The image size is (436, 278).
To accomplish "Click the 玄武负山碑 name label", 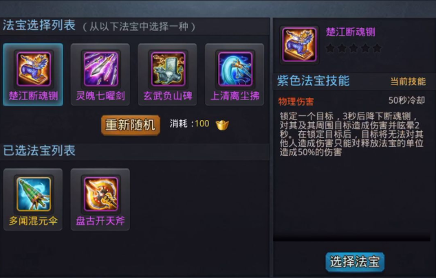I will (168, 96).
